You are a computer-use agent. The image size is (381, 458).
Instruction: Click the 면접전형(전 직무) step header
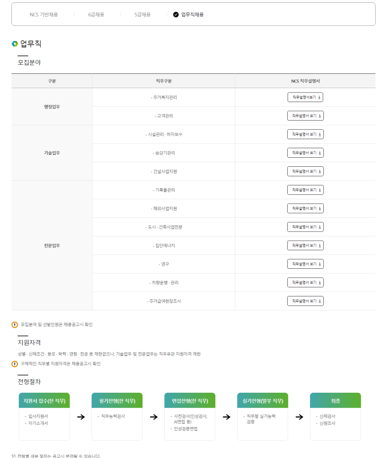point(190,401)
